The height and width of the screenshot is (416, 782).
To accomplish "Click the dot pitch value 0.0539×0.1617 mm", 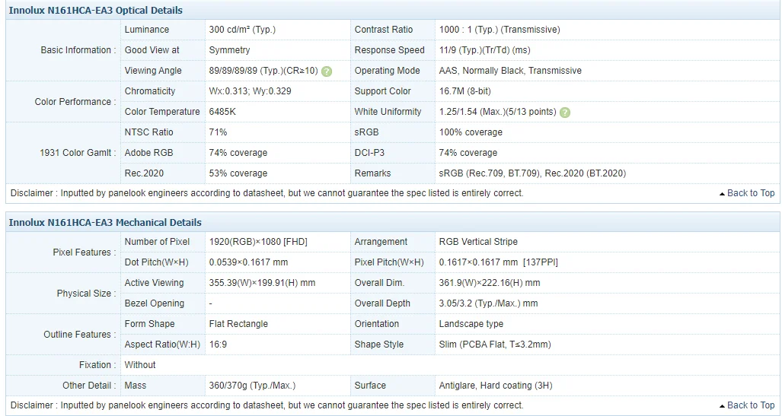I will point(248,262).
